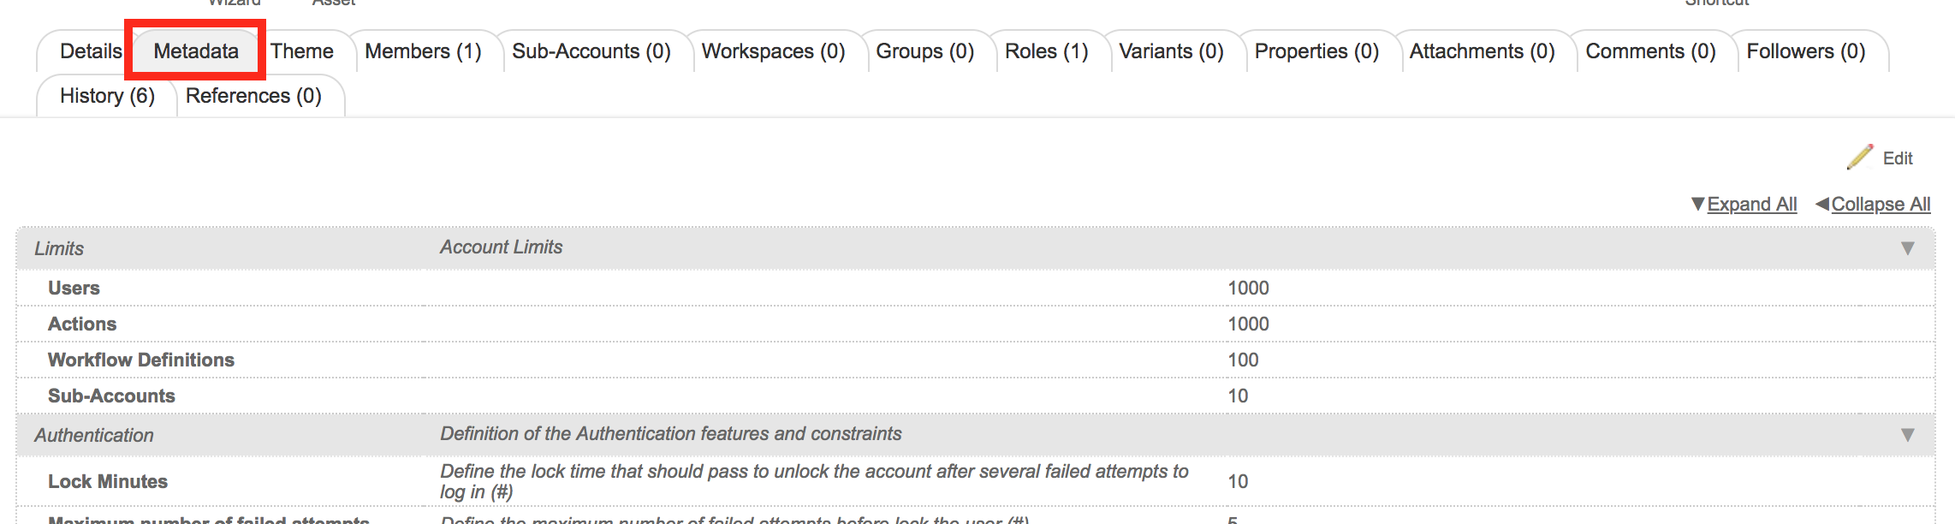Open the Groups (0) tab

pos(925,51)
